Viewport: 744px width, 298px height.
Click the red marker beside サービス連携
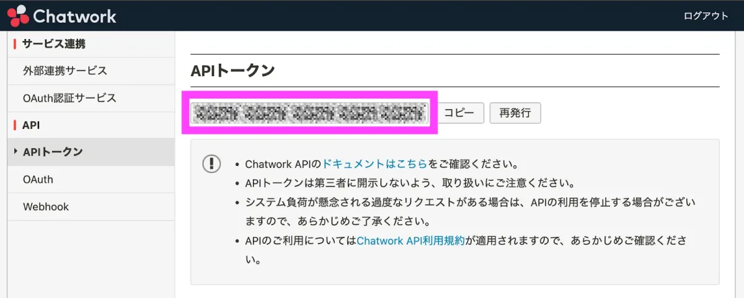(14, 44)
